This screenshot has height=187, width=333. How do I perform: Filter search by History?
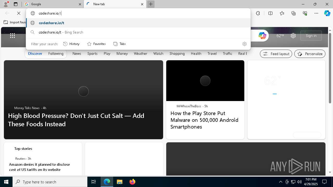[x=71, y=44]
